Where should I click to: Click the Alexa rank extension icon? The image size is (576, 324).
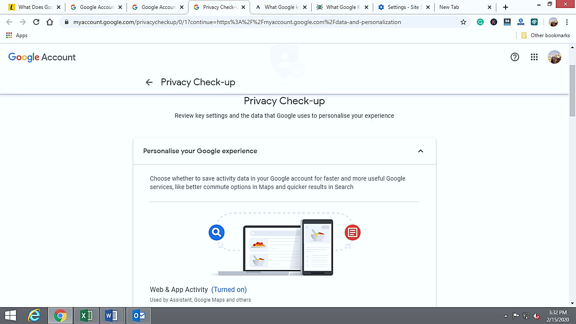tap(521, 22)
